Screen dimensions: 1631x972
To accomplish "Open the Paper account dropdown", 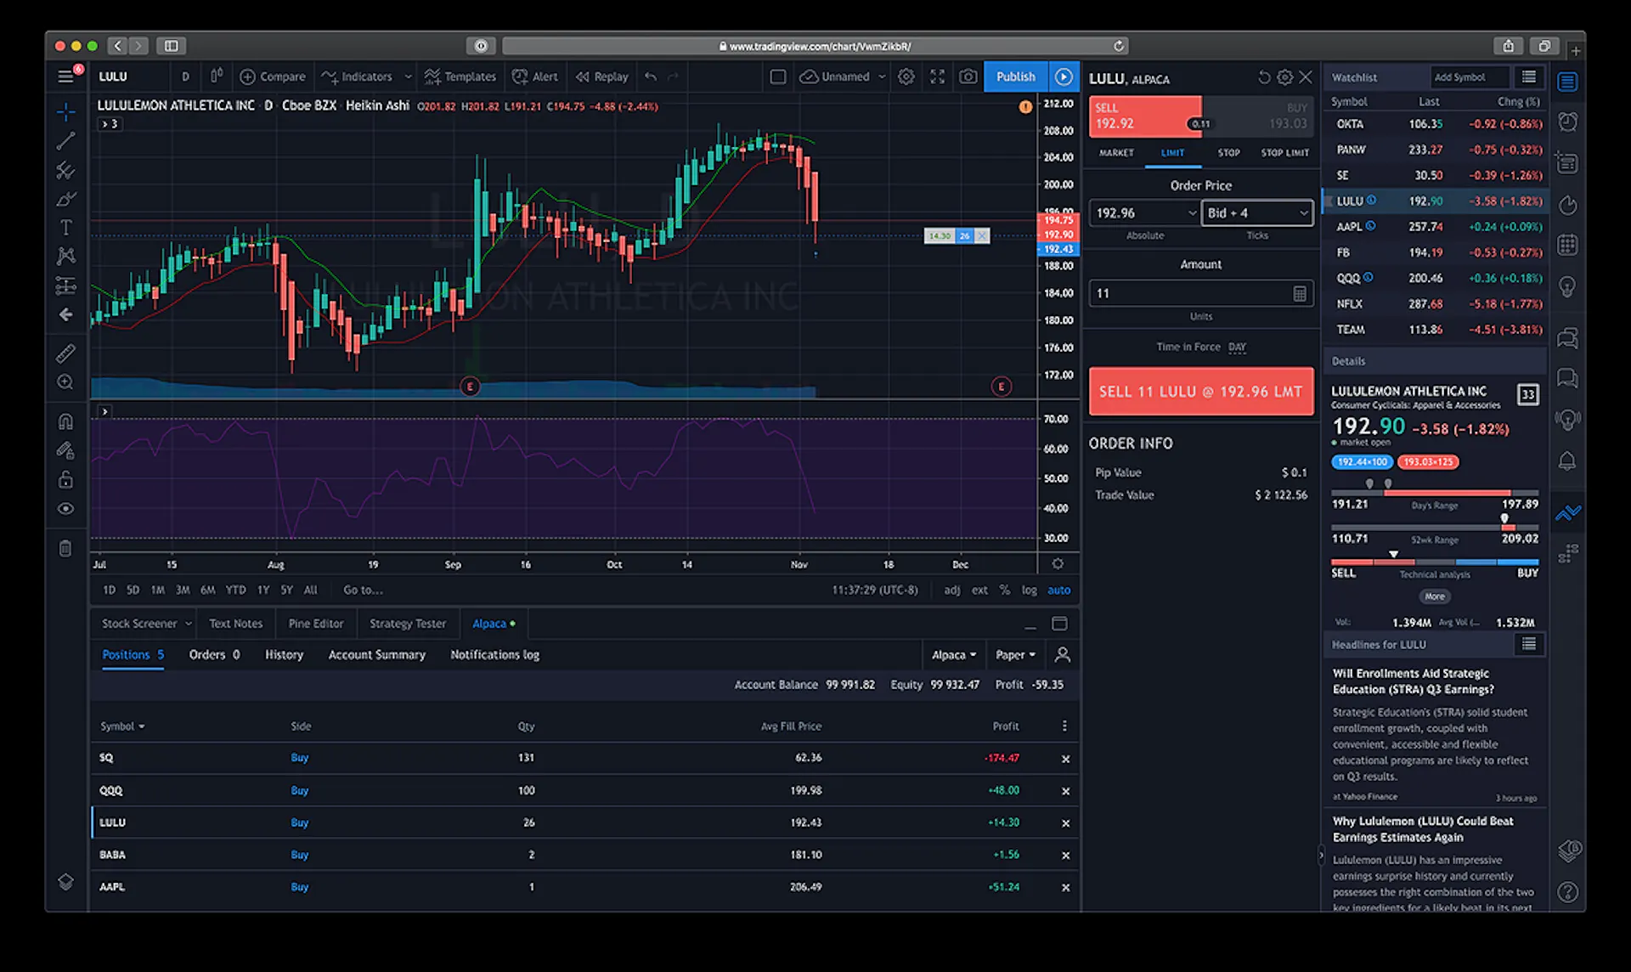I will click(1015, 654).
